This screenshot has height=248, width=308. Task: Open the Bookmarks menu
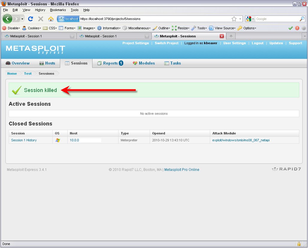click(58, 10)
